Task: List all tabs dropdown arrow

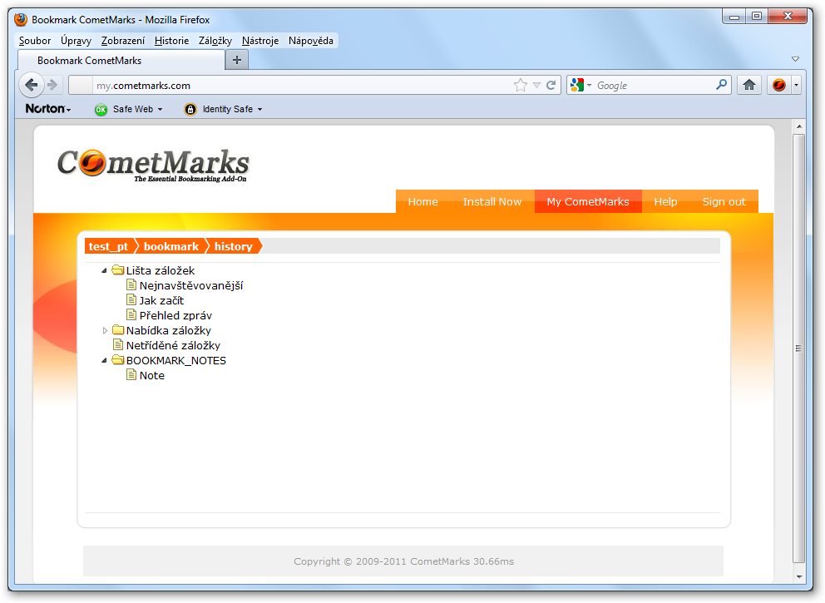Action: coord(796,59)
